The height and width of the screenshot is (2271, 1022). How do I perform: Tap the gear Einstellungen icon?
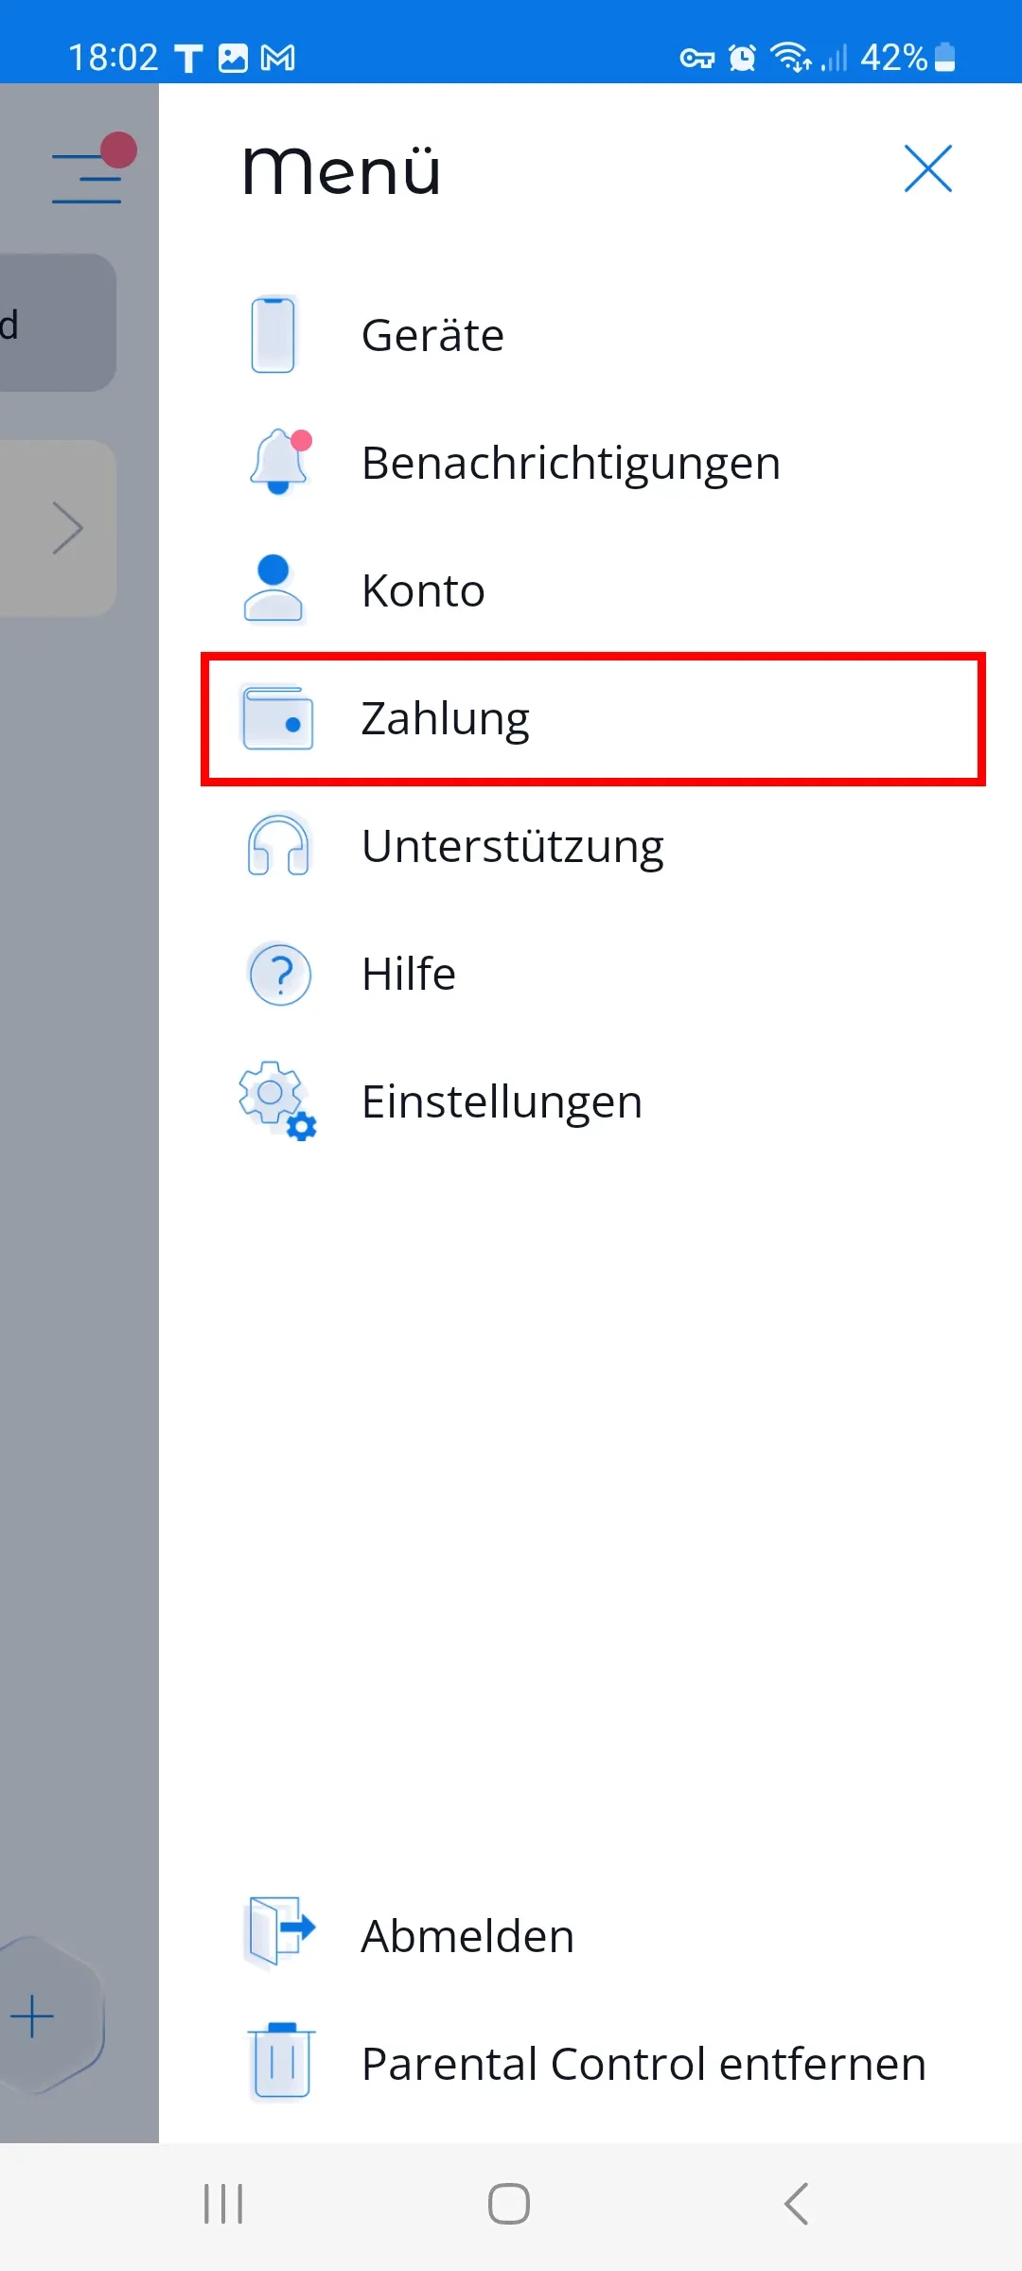coord(276,1100)
